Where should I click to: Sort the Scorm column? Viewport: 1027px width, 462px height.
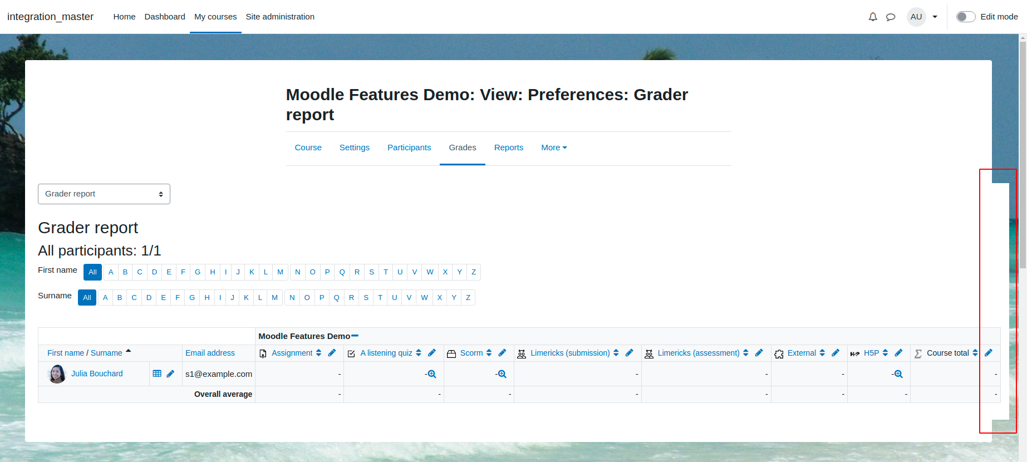tap(489, 353)
